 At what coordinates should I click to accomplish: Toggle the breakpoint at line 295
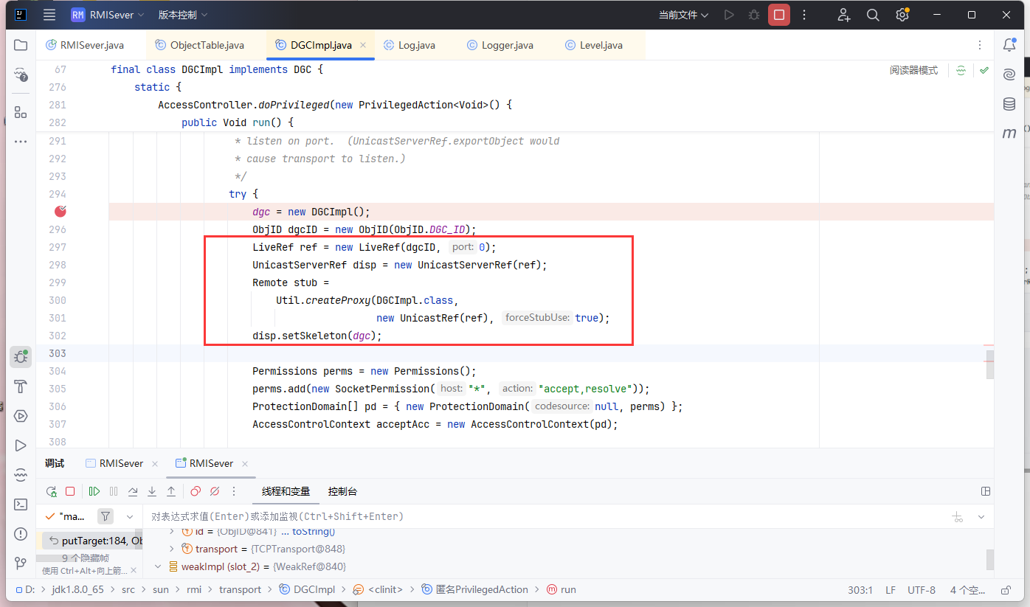click(x=61, y=212)
